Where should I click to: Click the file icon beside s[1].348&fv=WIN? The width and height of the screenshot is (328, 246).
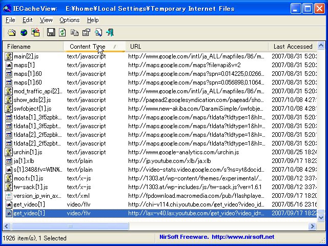point(9,170)
